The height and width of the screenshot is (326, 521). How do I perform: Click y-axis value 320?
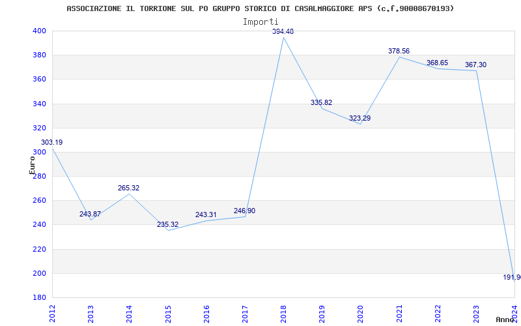39,128
